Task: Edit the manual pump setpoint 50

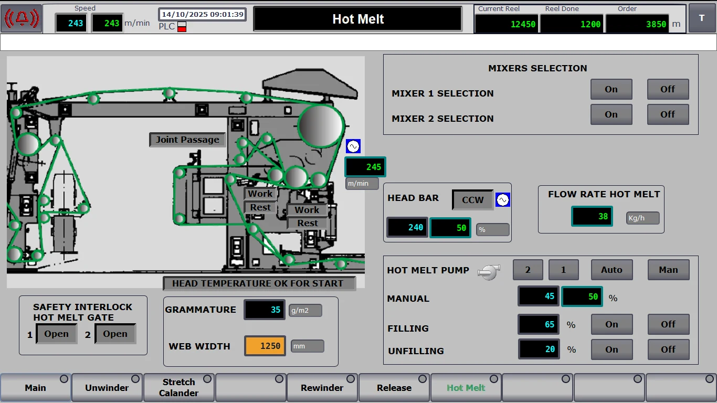Action: coord(582,296)
